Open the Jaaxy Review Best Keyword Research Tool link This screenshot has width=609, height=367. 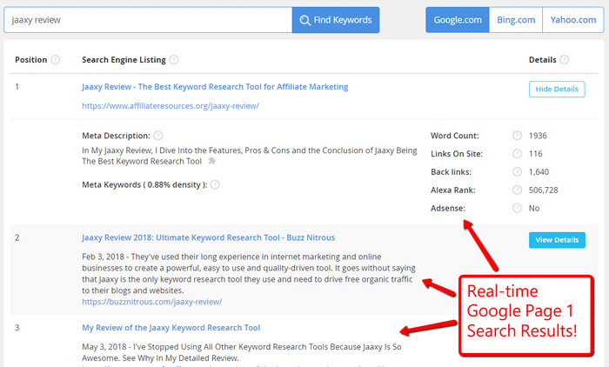click(215, 87)
